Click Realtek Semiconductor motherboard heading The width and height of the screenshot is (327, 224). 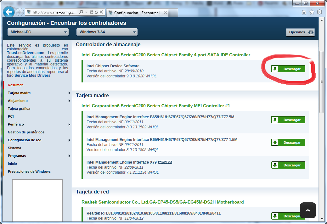[x=163, y=202]
